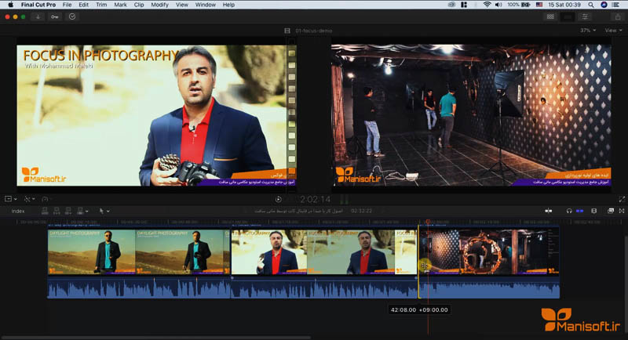Click the 02:32:22 project duration text

point(361,211)
